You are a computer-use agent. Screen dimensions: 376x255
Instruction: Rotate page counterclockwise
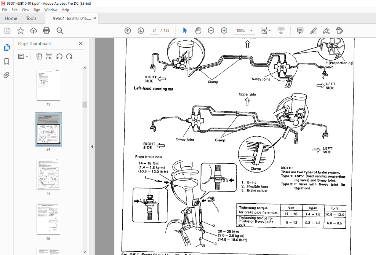tap(59, 56)
